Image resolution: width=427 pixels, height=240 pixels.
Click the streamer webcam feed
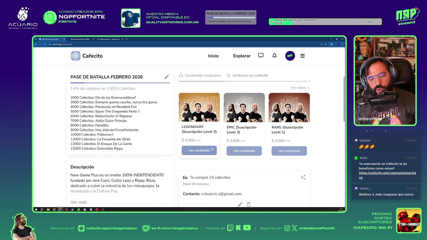click(x=385, y=81)
